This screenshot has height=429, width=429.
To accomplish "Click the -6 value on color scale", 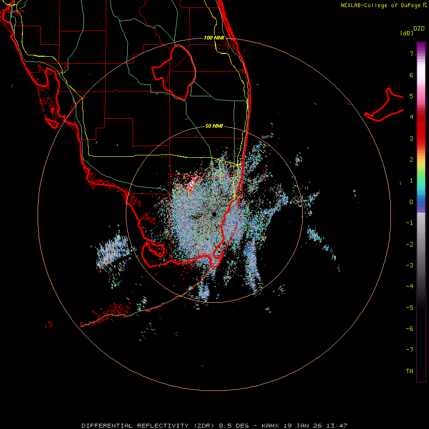I will pyautogui.click(x=409, y=329).
